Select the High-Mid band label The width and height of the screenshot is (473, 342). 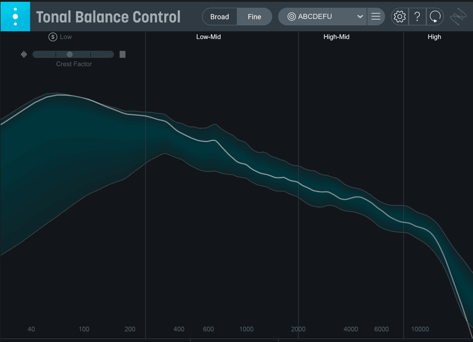click(336, 37)
